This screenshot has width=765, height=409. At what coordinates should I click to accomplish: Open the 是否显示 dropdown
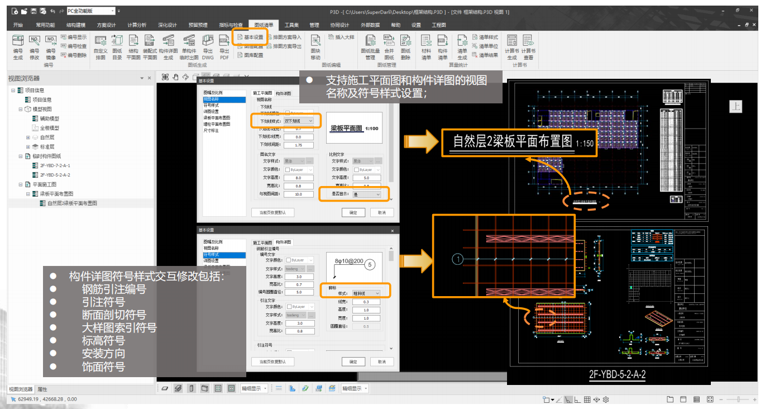pos(367,194)
